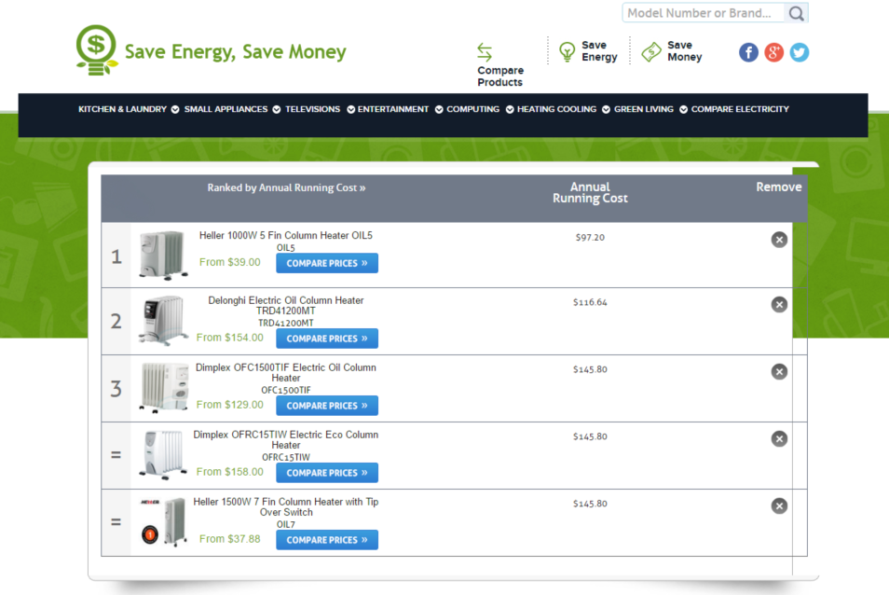Expand the chevron after Entertainment
Image resolution: width=889 pixels, height=595 pixels.
(439, 109)
